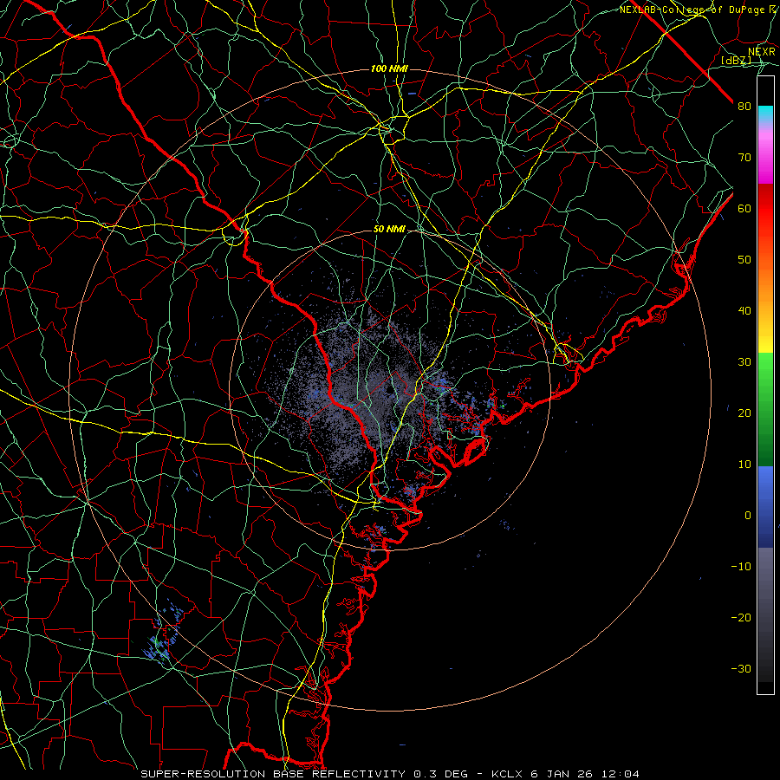Click the blue segment of the color bar
This screenshot has height=780, width=780.
pos(765,507)
